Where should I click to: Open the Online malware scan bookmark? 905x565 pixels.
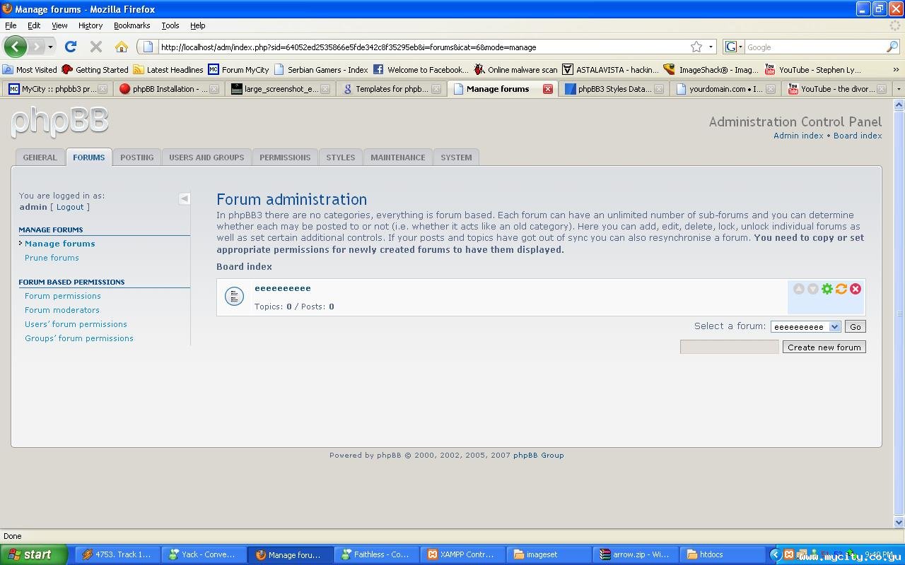click(x=515, y=69)
